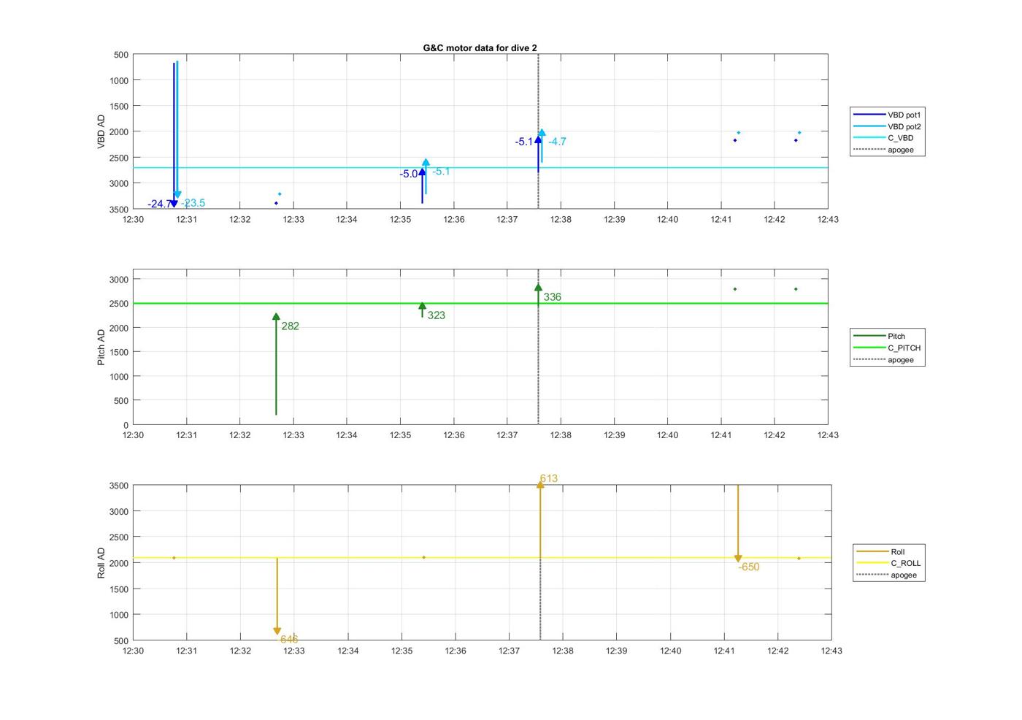Select the '-4.7' VBD data label
1022x720 pixels.
click(x=557, y=142)
